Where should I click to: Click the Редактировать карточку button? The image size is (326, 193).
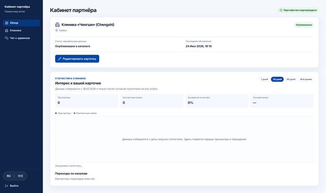(77, 59)
